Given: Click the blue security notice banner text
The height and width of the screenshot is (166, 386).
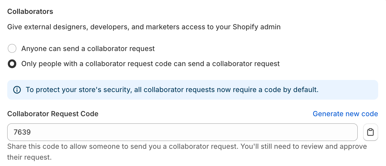Looking at the screenshot, I should (x=172, y=90).
